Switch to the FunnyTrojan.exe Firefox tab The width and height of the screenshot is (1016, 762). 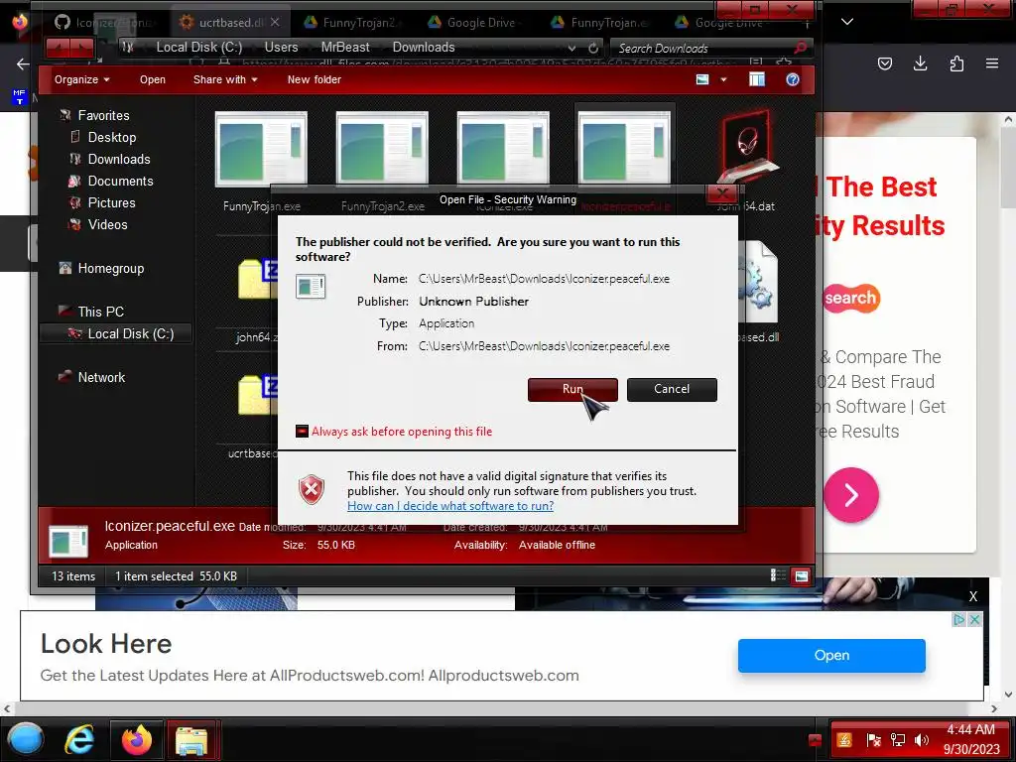597,23
